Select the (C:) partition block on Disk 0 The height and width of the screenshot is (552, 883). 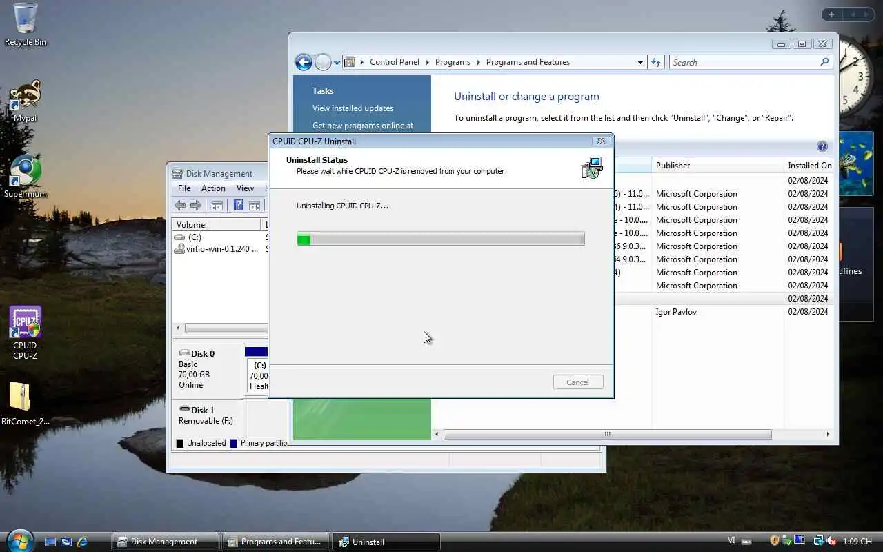point(257,371)
